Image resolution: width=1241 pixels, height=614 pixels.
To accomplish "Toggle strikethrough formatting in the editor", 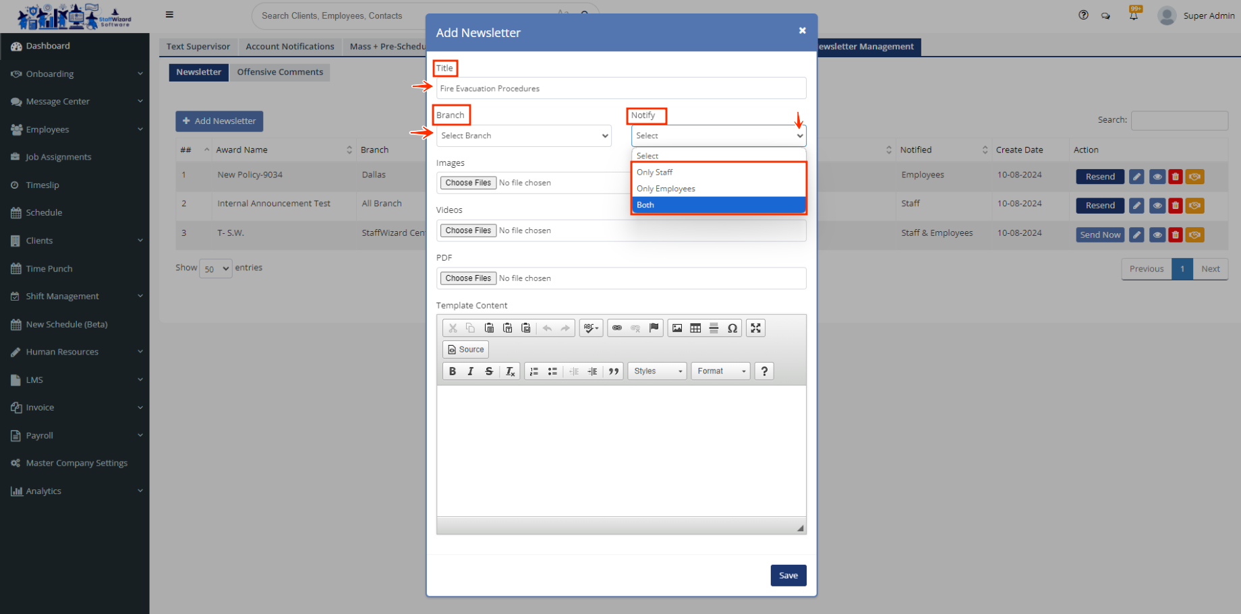I will [489, 371].
